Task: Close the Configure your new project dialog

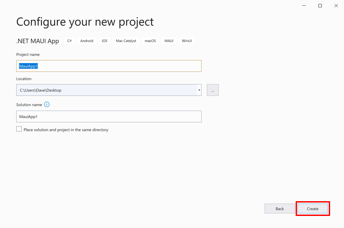Action: pos(336,6)
